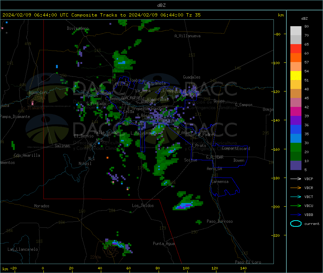323x273 pixels.
Task: Click the white VBCP arrow icon
Action: (x=296, y=179)
